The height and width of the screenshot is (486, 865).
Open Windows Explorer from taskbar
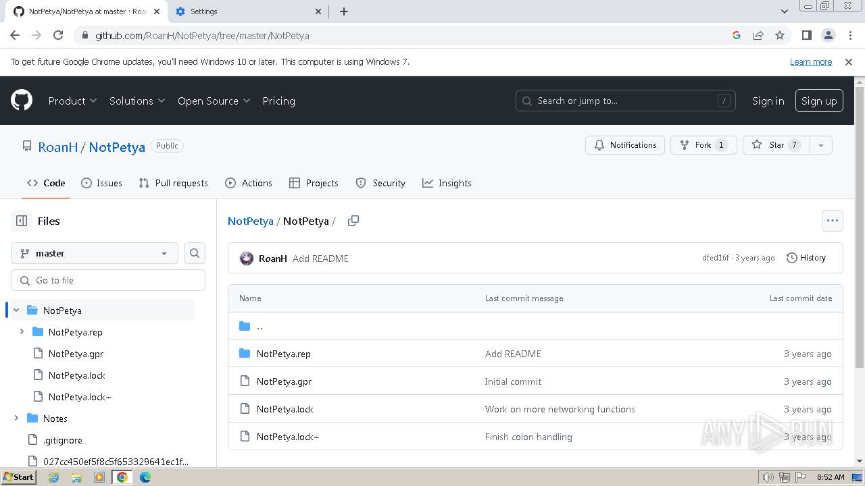76,477
